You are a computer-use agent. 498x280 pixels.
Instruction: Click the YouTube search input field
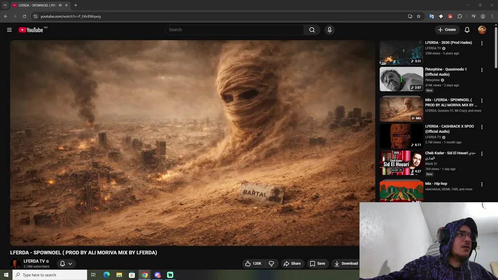[235, 30]
